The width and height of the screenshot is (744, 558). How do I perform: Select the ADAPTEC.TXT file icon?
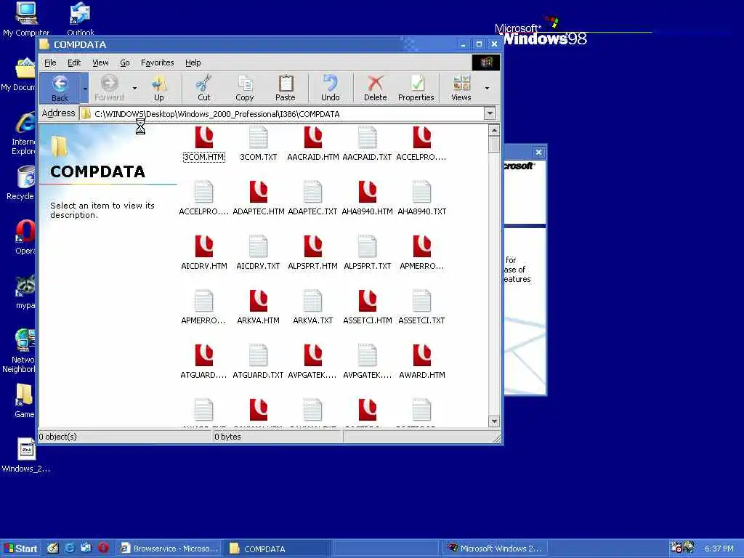(x=312, y=192)
